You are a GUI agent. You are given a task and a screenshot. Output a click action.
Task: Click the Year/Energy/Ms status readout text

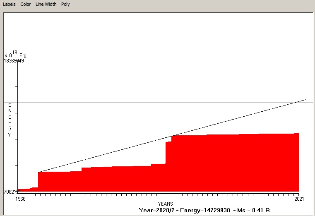(205, 210)
